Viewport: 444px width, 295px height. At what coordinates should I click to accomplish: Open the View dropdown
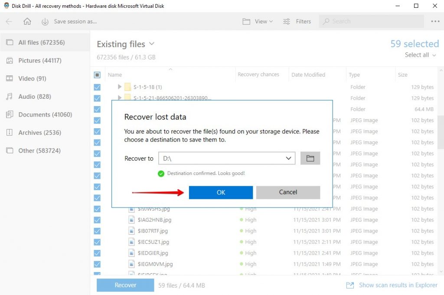(258, 21)
